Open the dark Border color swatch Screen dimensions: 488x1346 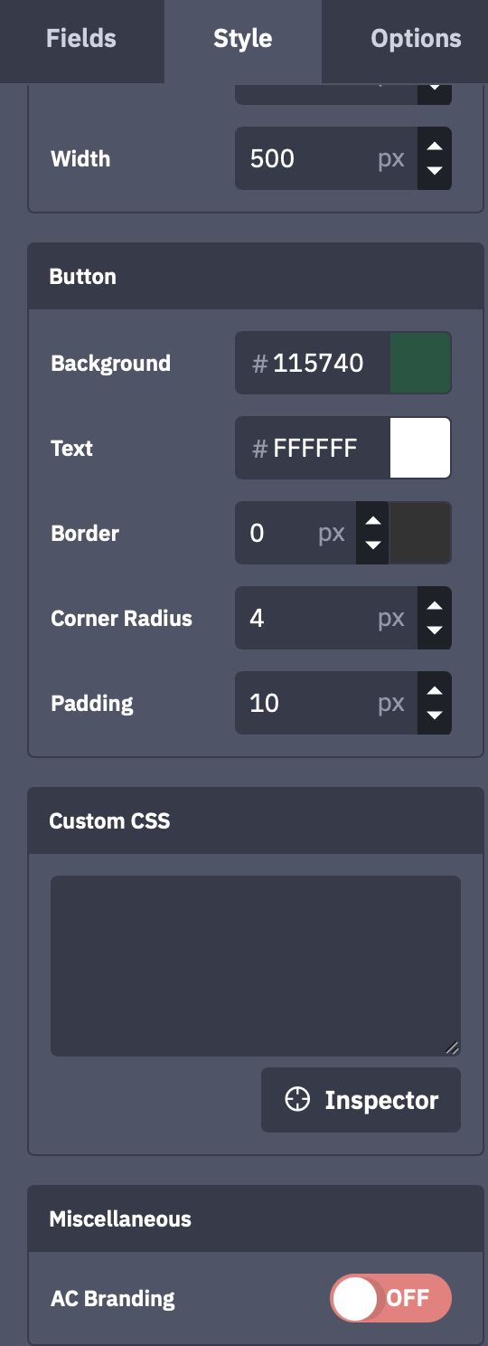coord(420,533)
